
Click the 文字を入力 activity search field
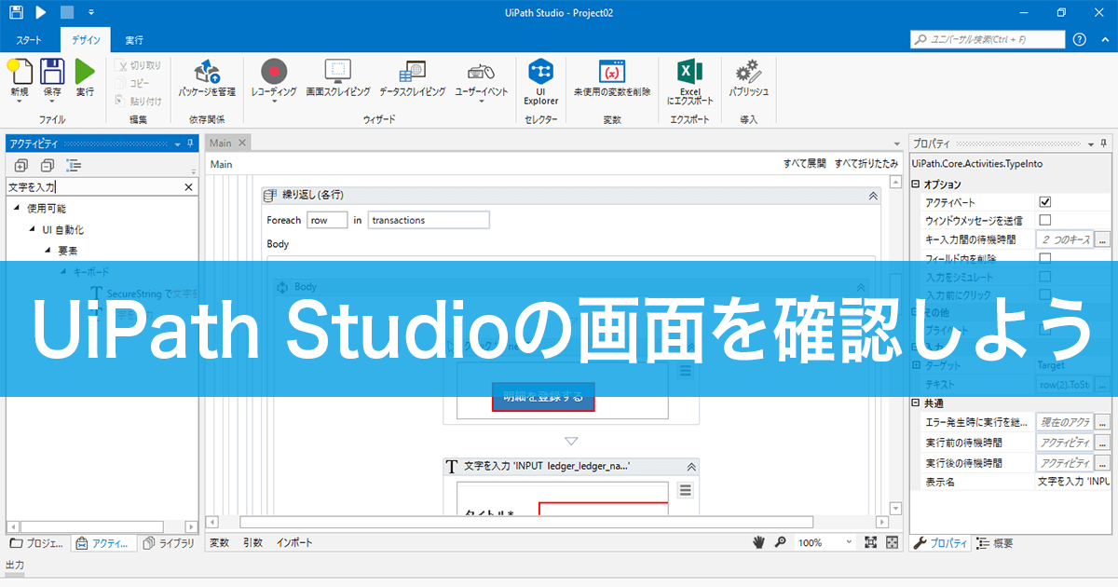(93, 186)
